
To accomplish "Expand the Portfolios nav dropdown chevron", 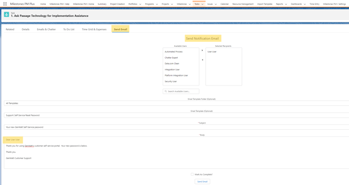I will click(140, 4).
